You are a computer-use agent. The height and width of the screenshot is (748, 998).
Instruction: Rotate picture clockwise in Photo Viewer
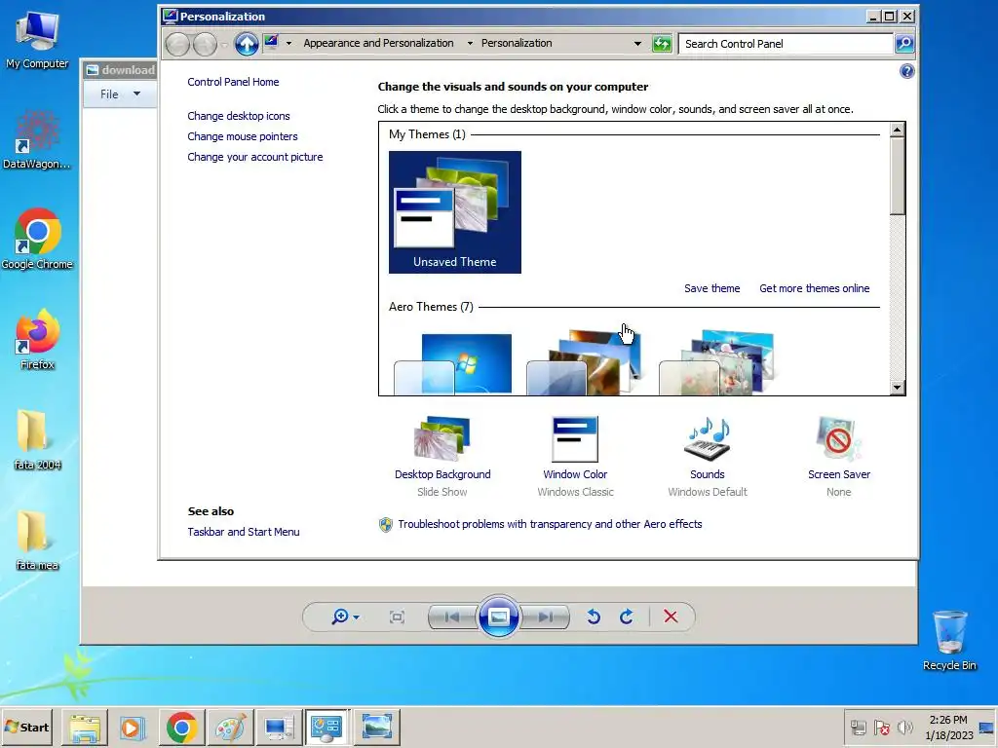[627, 617]
